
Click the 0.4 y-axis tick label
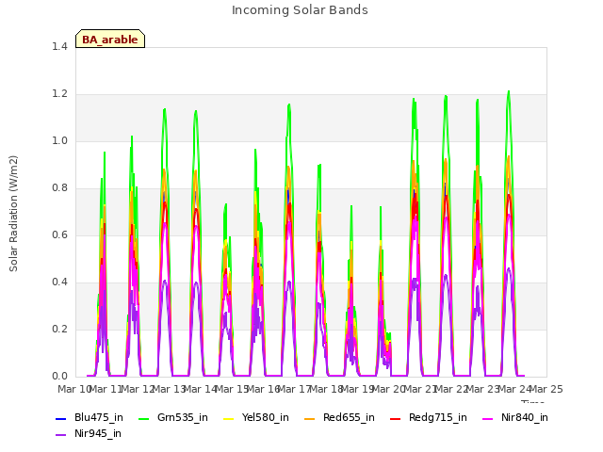point(59,282)
